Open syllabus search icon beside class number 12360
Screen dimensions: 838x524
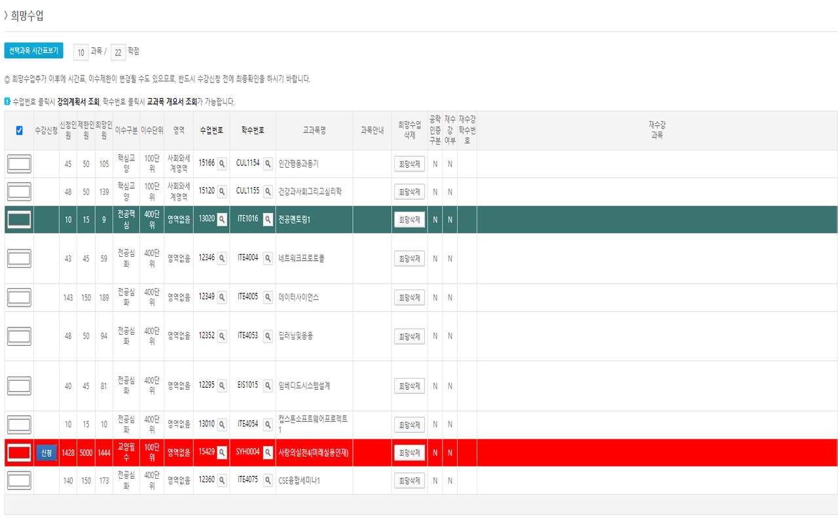pyautogui.click(x=222, y=481)
